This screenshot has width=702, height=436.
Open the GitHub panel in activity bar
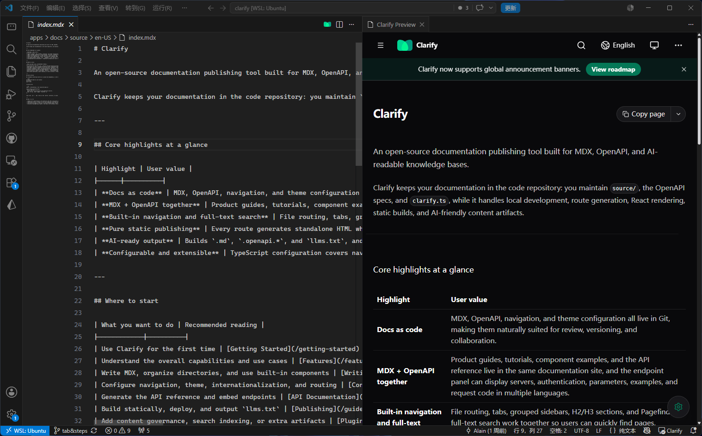(x=12, y=138)
